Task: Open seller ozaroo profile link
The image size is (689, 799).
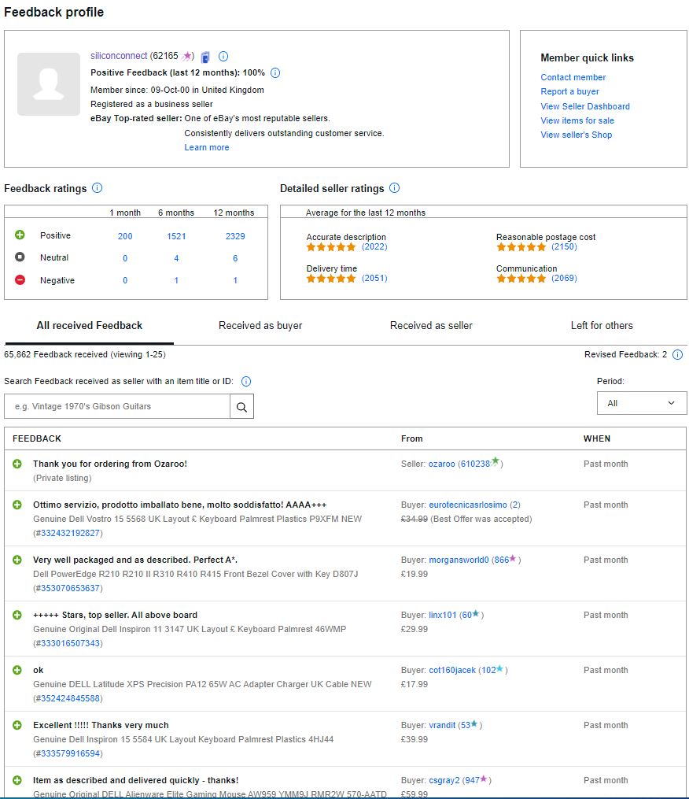Action: [x=441, y=464]
